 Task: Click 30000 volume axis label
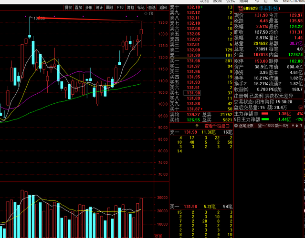click(162, 198)
